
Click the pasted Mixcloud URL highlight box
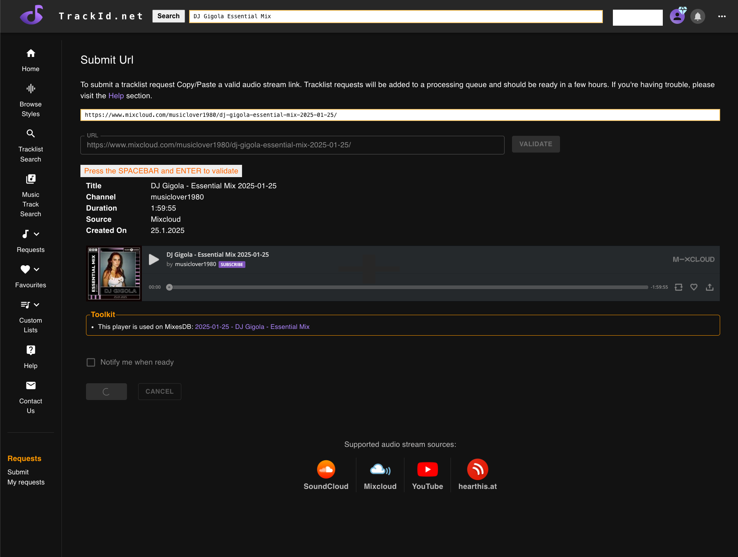click(400, 115)
